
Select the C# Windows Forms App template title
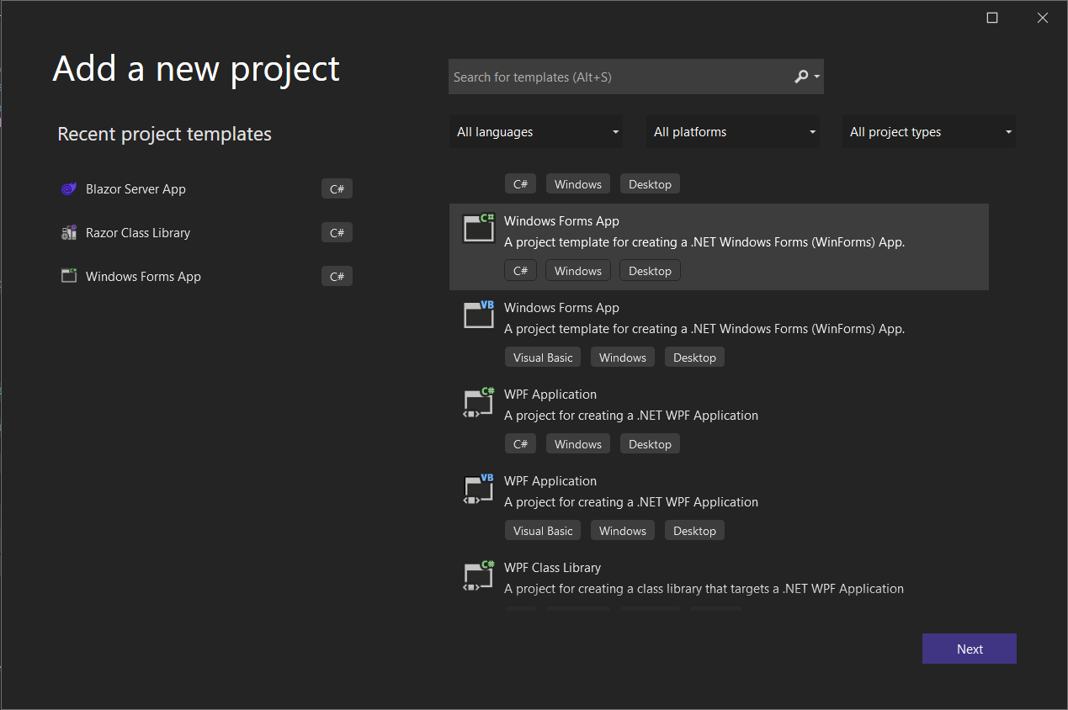[x=561, y=221]
